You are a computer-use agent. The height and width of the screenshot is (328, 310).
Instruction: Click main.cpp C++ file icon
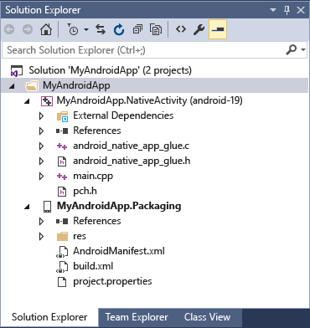(62, 177)
